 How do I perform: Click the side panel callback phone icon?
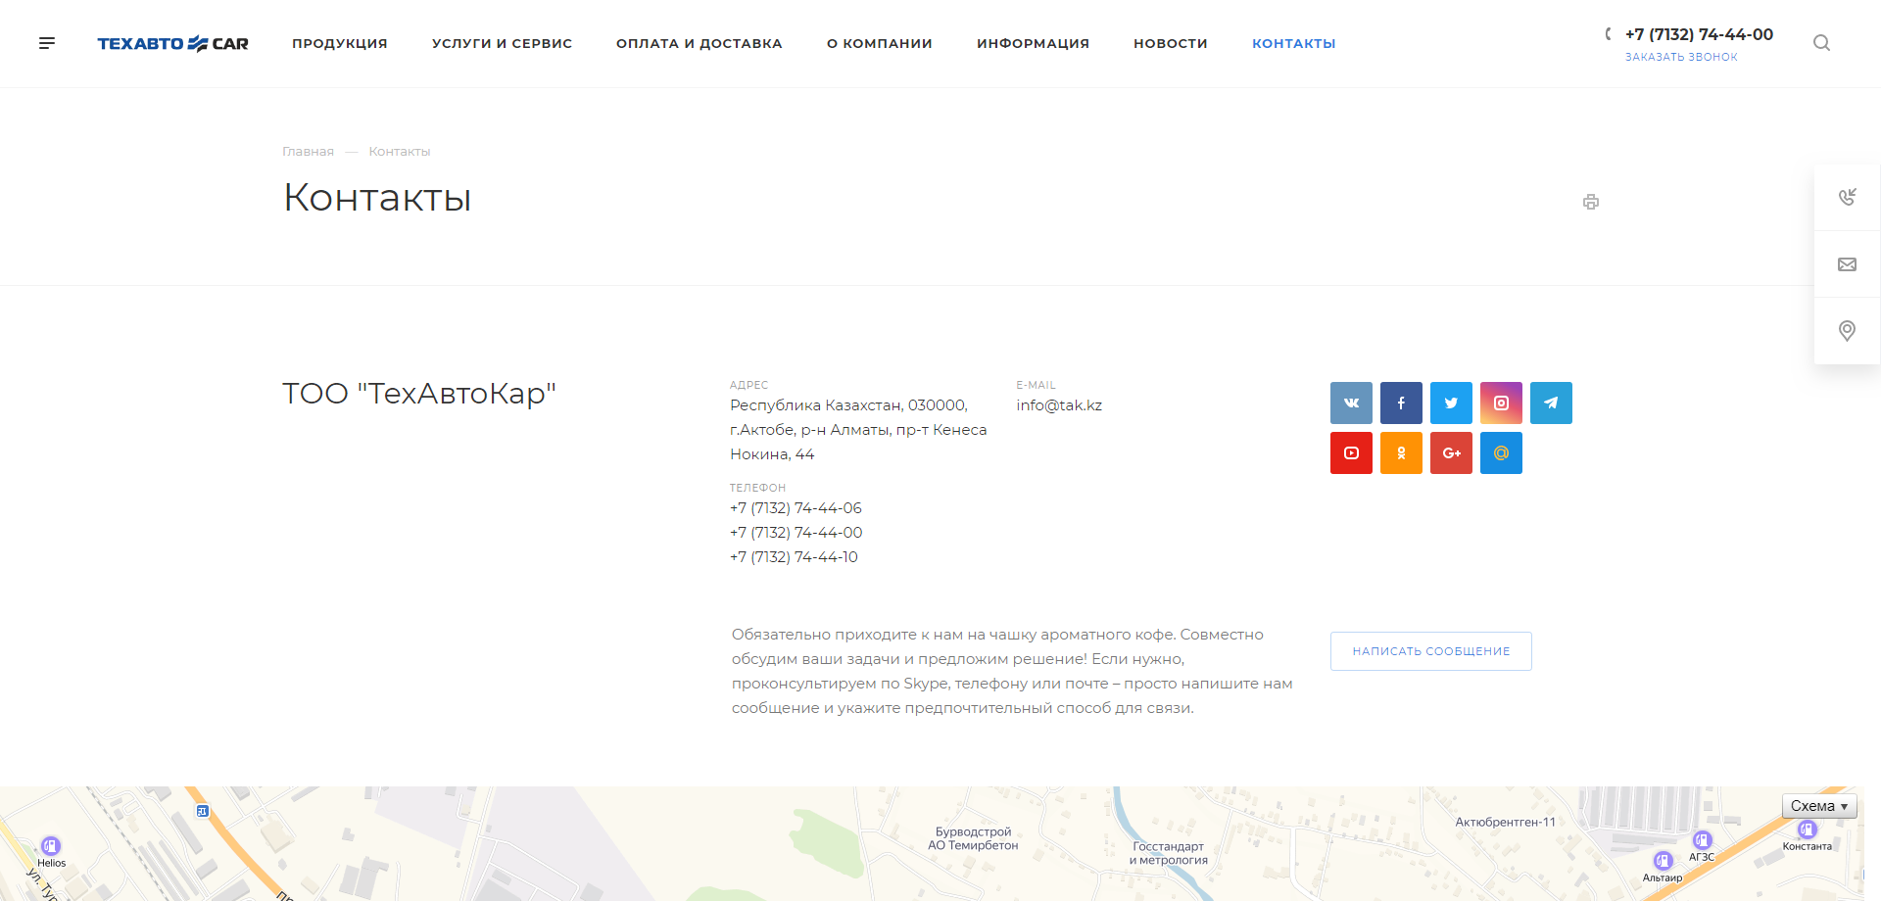click(x=1847, y=198)
